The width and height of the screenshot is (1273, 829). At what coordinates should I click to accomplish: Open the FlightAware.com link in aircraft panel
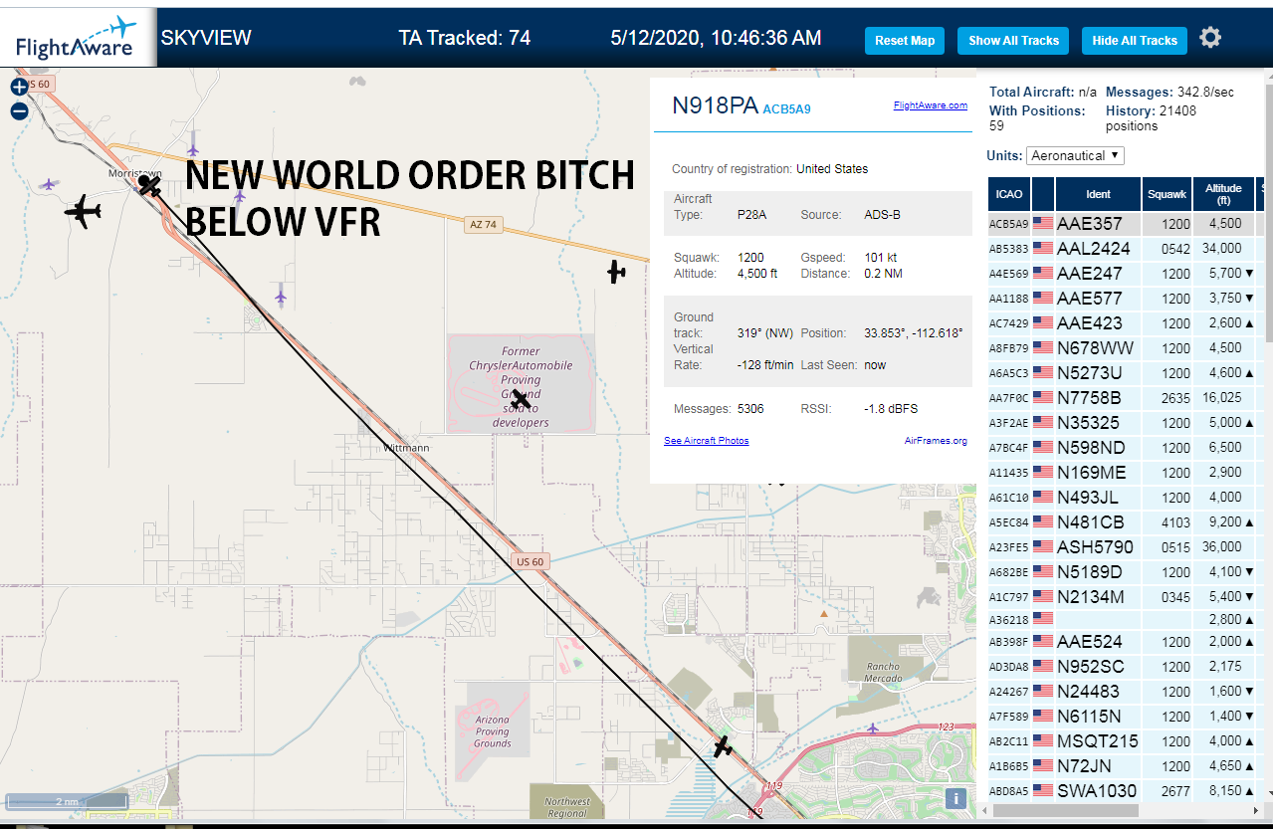(931, 104)
